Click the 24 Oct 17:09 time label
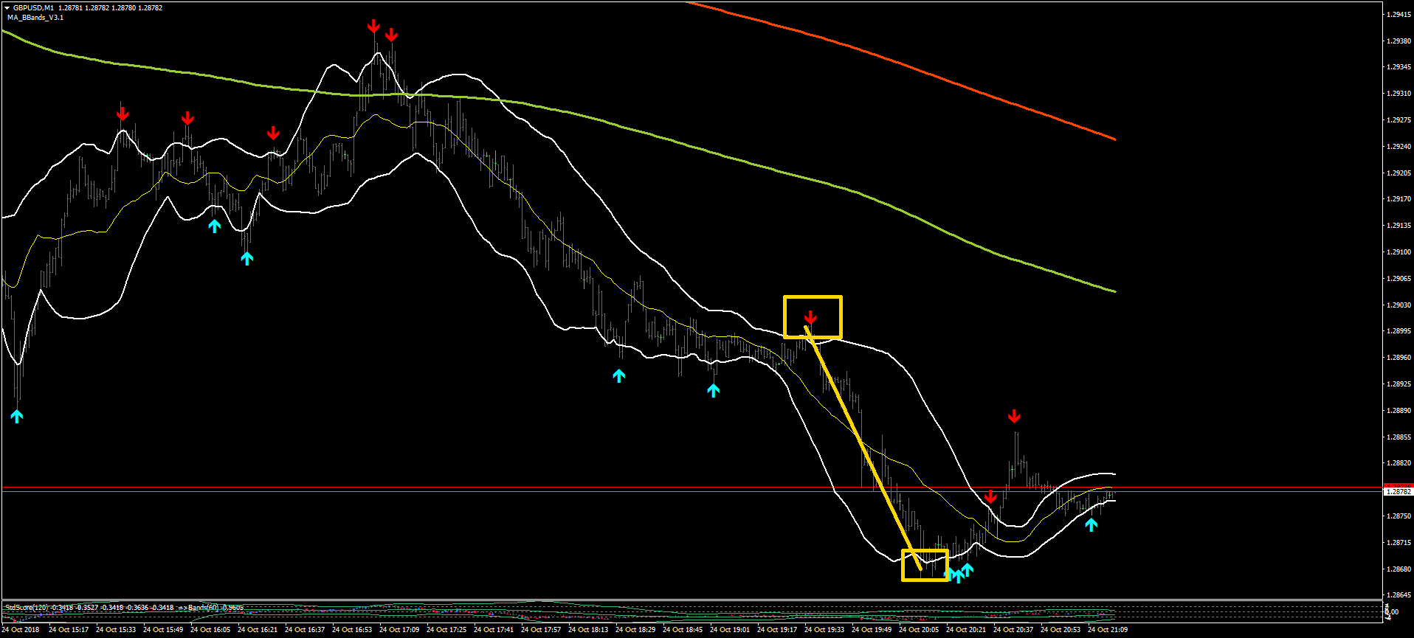Image resolution: width=1414 pixels, height=638 pixels. 399,630
